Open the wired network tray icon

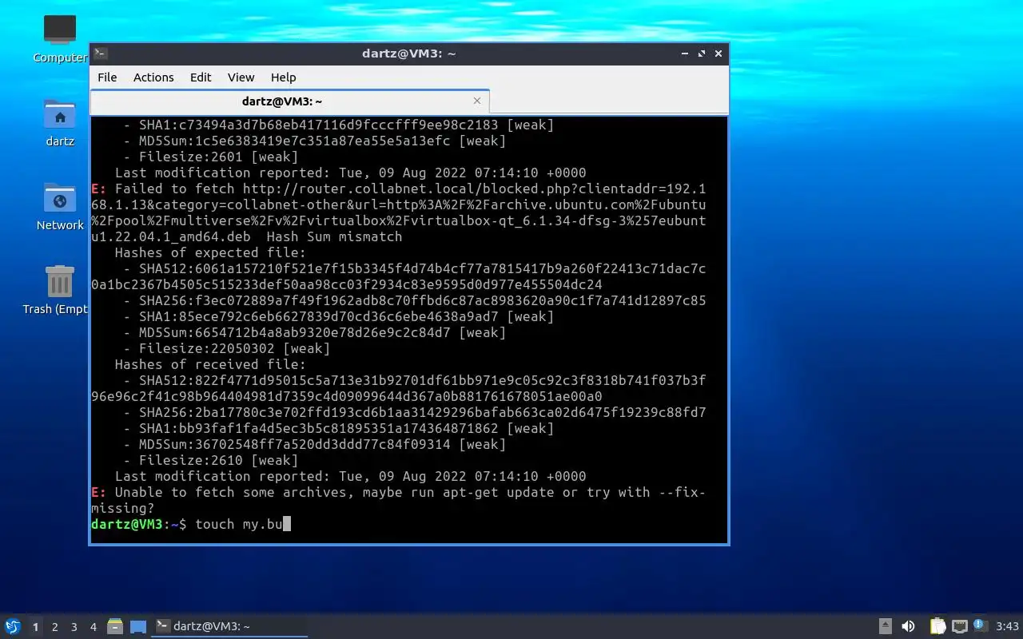(960, 626)
